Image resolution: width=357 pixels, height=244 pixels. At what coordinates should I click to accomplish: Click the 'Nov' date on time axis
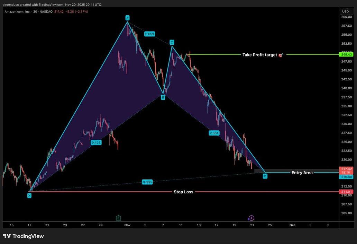pyautogui.click(x=127, y=225)
